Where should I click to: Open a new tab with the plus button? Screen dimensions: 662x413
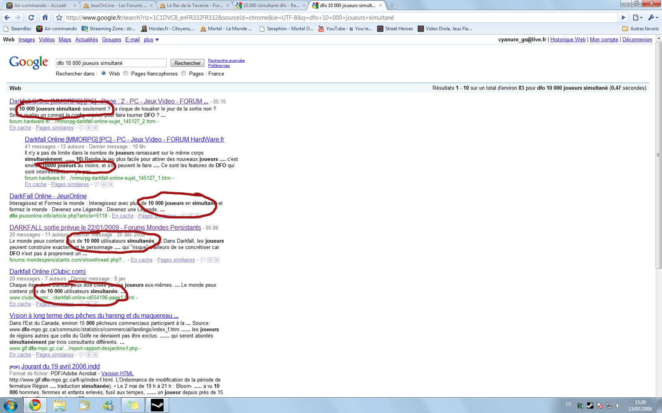[392, 6]
